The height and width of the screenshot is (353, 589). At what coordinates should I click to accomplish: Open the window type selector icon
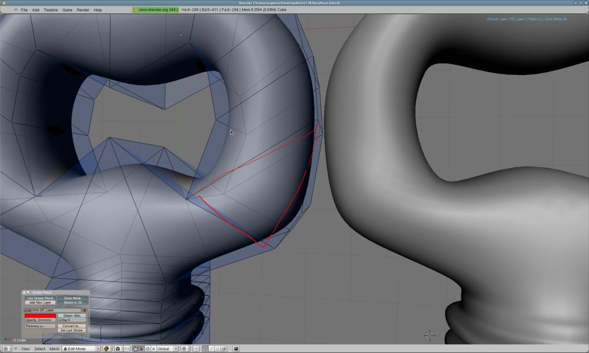pyautogui.click(x=7, y=349)
